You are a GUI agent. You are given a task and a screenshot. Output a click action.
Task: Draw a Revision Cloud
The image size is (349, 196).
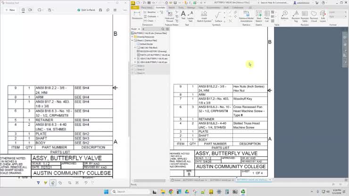coord(314,16)
